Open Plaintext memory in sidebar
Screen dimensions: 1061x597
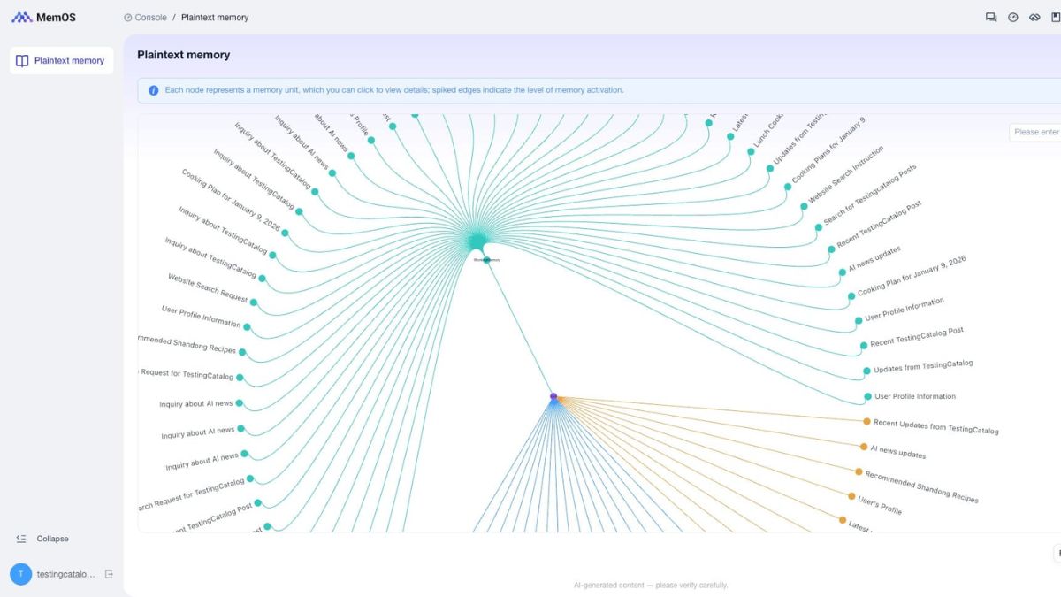tap(61, 61)
